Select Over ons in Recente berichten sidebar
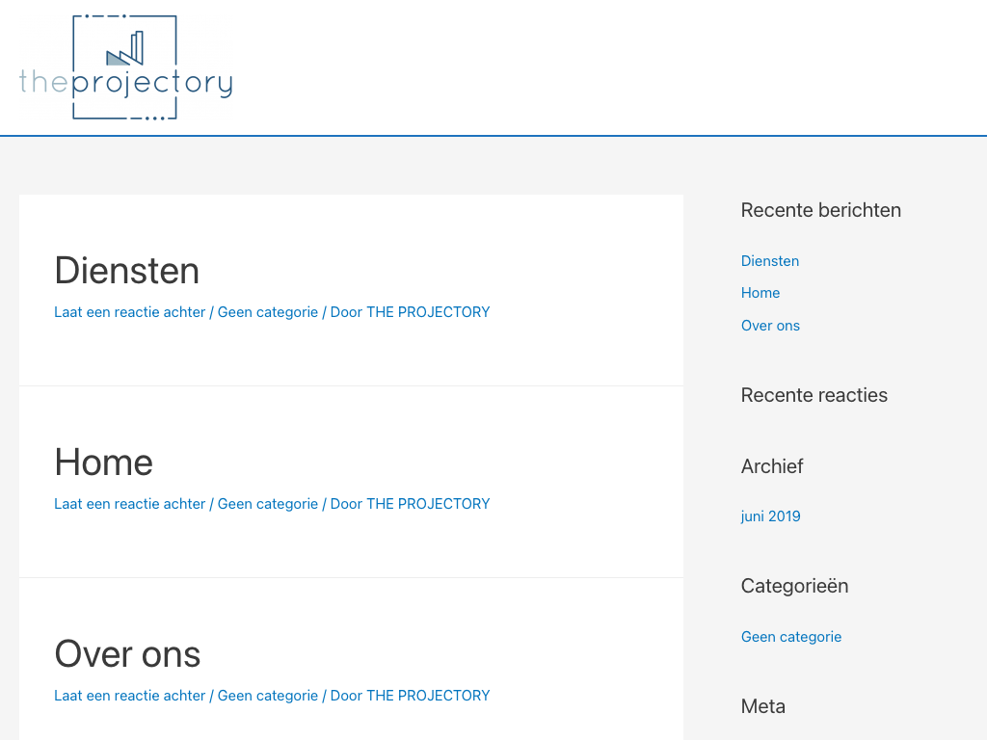 click(770, 326)
